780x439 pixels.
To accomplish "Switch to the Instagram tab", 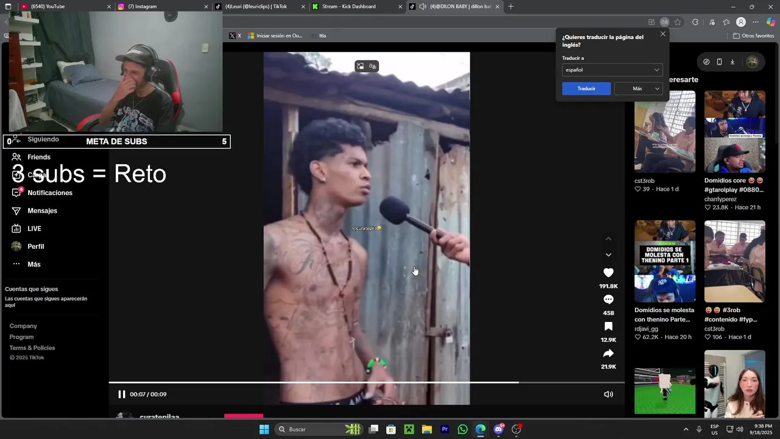I will (163, 7).
